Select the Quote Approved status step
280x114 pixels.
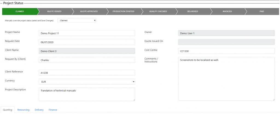tap(89, 11)
